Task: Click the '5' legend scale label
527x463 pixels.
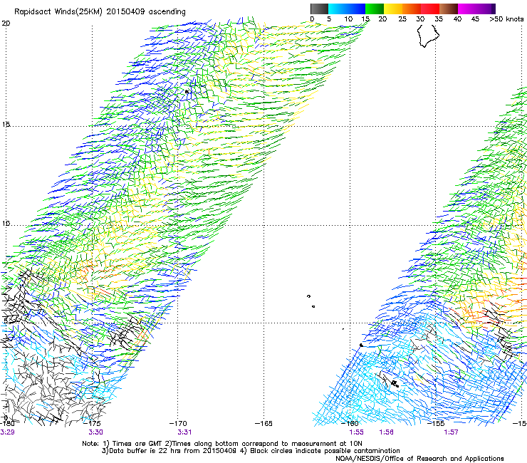Action: [x=329, y=19]
